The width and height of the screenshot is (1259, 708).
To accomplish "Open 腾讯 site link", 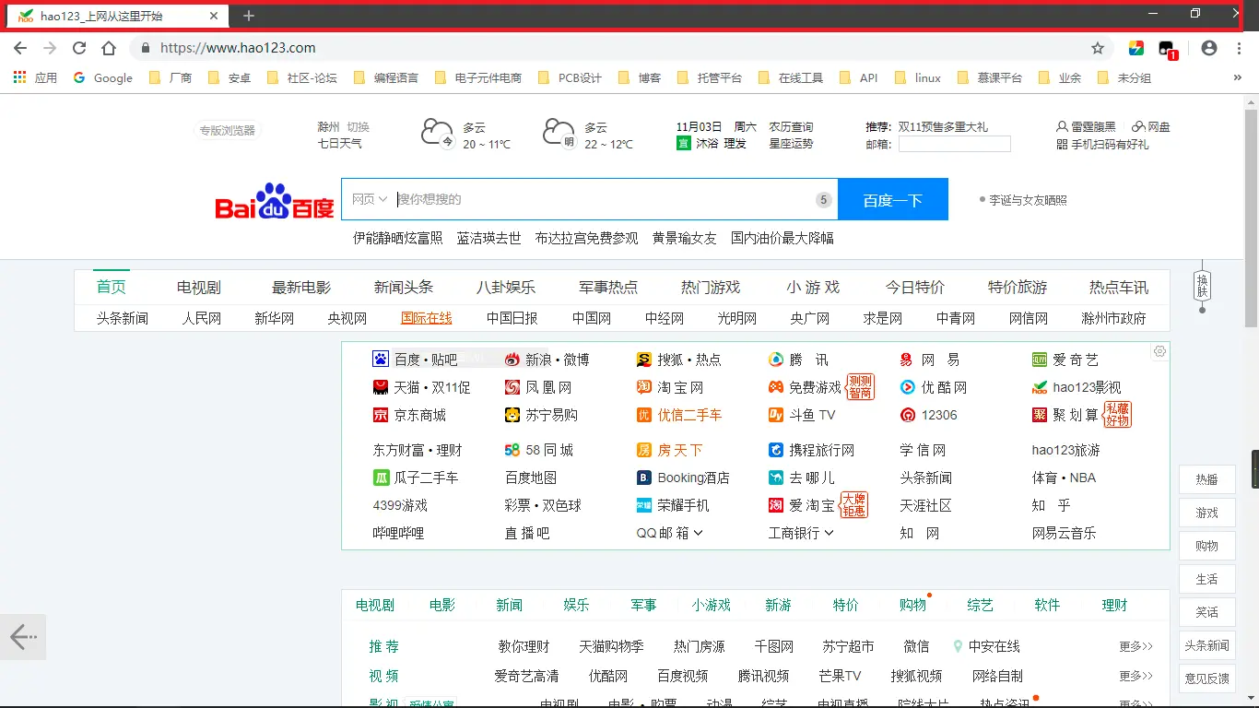I will pos(798,360).
